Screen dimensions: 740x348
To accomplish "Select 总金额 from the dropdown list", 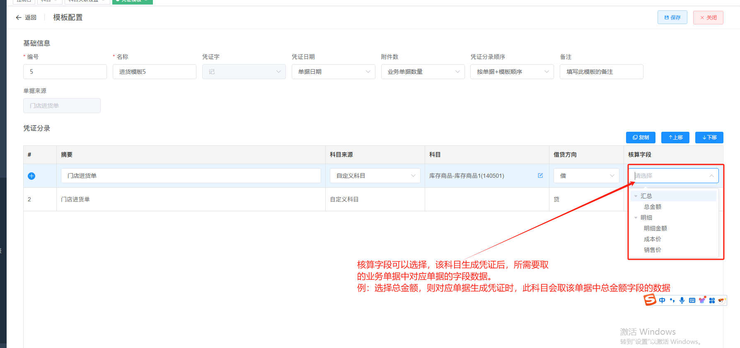I will pyautogui.click(x=653, y=207).
